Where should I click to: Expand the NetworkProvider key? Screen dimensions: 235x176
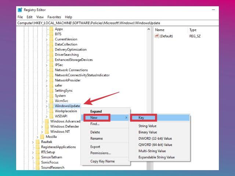[47, 81]
